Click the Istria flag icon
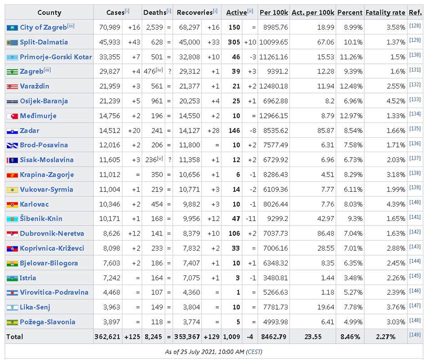Screen dimensions: 425x360 [x=12, y=278]
